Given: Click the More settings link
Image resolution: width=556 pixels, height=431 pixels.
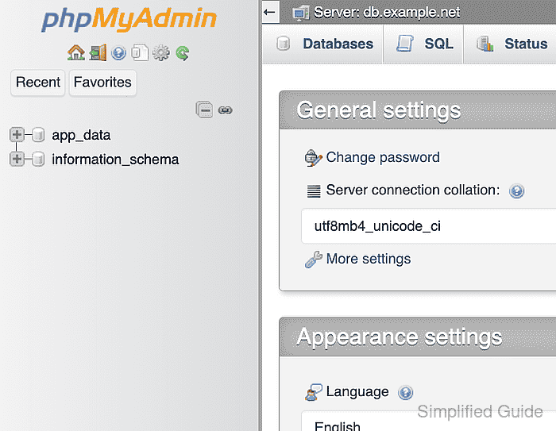Looking at the screenshot, I should click(x=368, y=259).
